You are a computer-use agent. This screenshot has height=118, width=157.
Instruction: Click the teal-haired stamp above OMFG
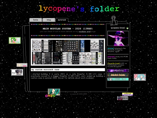click(54, 92)
